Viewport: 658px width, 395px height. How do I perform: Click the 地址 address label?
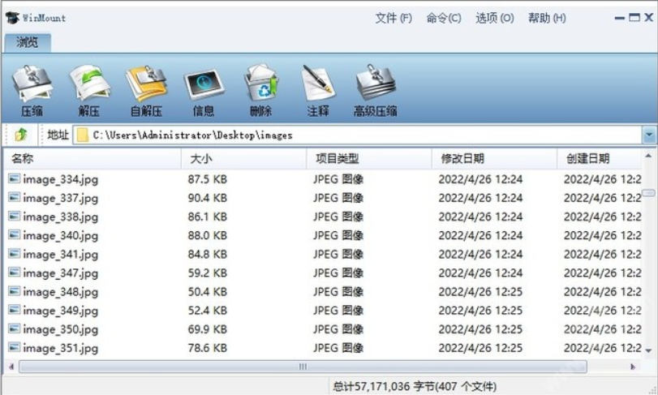(58, 135)
